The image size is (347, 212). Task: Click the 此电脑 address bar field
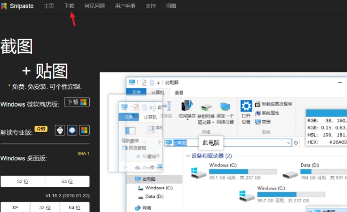click(228, 143)
